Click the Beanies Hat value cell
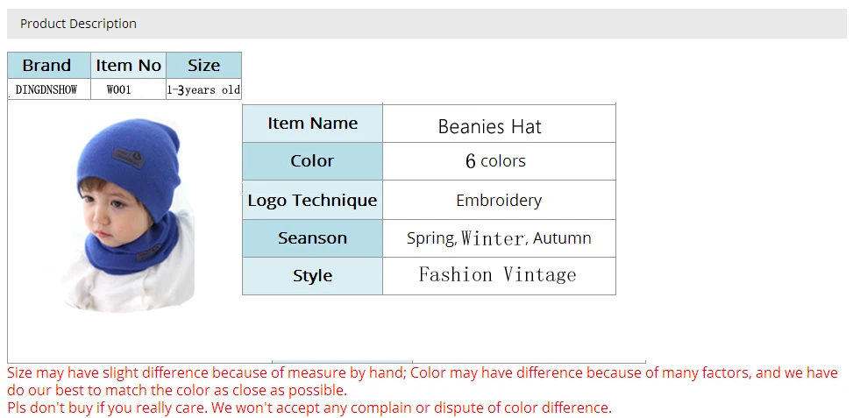Image resolution: width=853 pixels, height=418 pixels. click(x=500, y=124)
